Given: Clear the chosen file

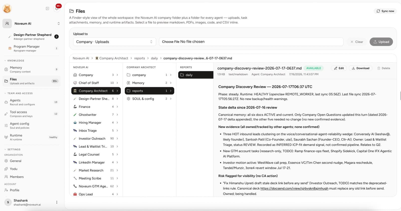Looking at the screenshot, I should click(x=357, y=42).
